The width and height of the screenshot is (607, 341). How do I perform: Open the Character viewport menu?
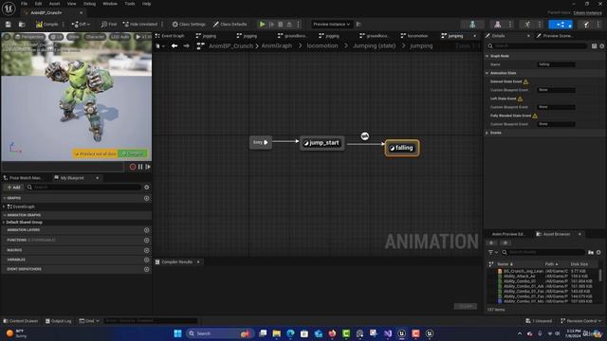pyautogui.click(x=95, y=37)
